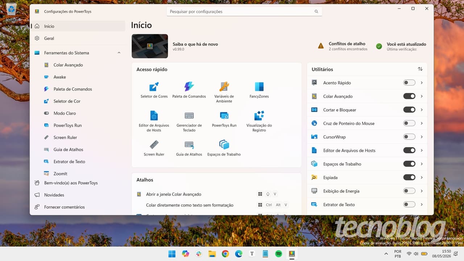Enable Cruz de Ponteiro do Mouse toggle

coord(409,123)
